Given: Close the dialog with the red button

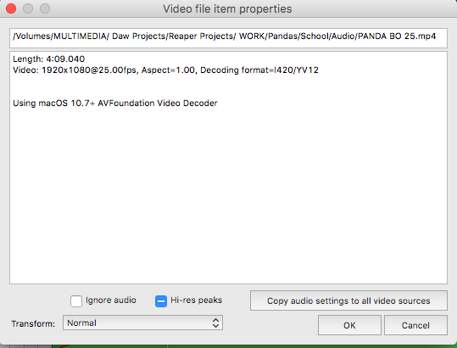Looking at the screenshot, I should pyautogui.click(x=11, y=8).
